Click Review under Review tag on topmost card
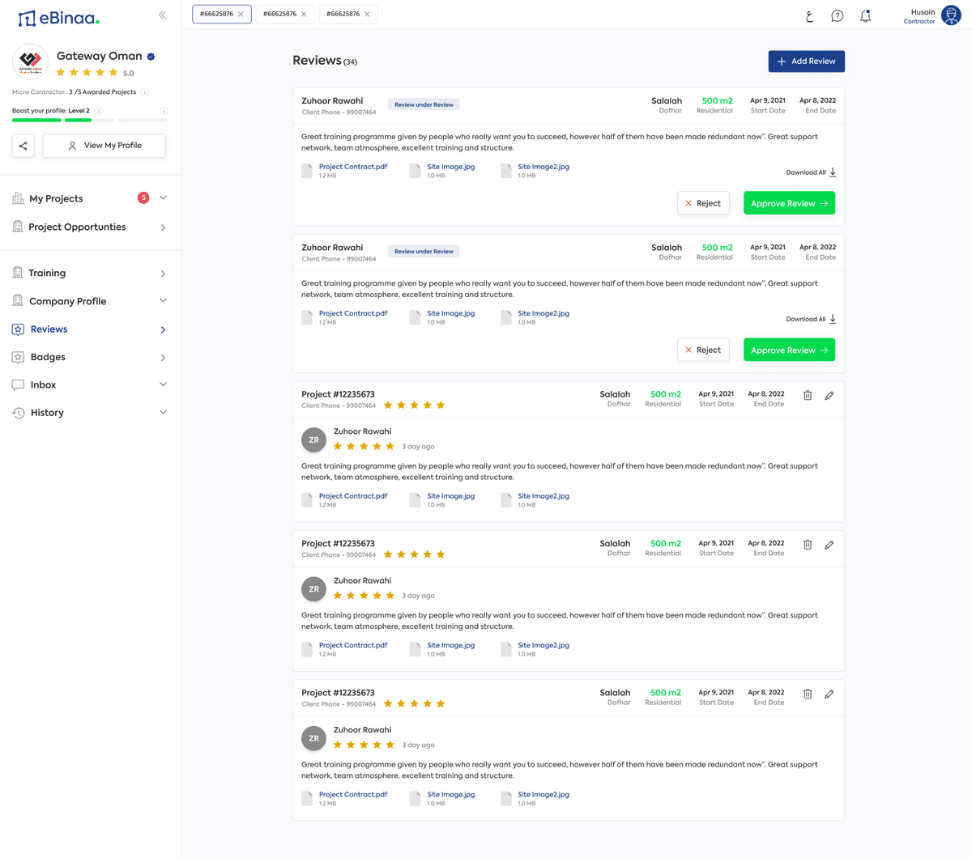Viewport: 972px width, 858px height. 424,104
